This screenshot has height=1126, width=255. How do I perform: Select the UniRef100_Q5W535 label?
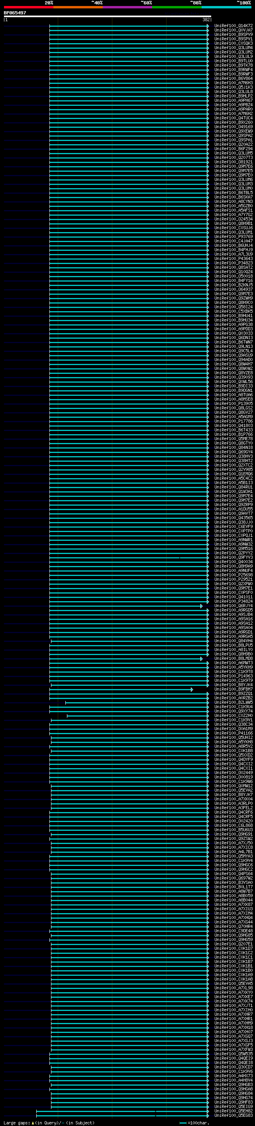pyautogui.click(x=233, y=1053)
